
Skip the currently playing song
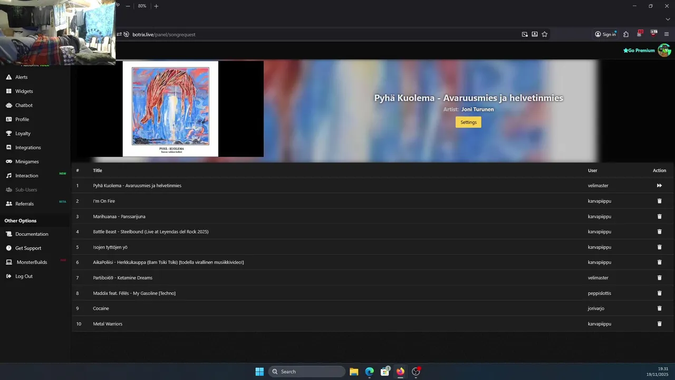tap(659, 186)
